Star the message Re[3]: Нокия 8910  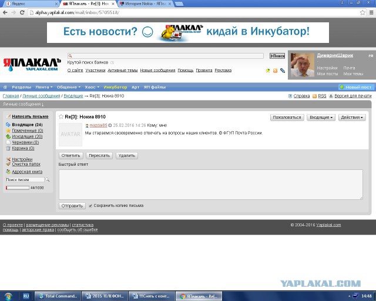click(61, 117)
